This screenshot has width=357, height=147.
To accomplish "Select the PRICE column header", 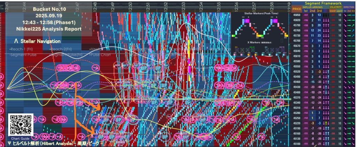I will [297, 8].
